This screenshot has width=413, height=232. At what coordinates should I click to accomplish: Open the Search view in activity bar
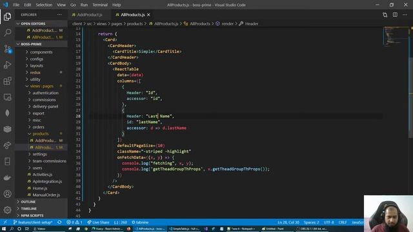coord(7,33)
